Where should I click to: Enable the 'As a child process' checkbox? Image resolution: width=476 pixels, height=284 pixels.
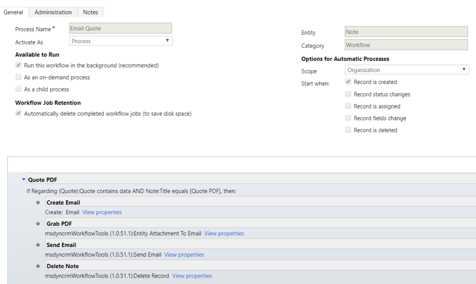click(18, 88)
